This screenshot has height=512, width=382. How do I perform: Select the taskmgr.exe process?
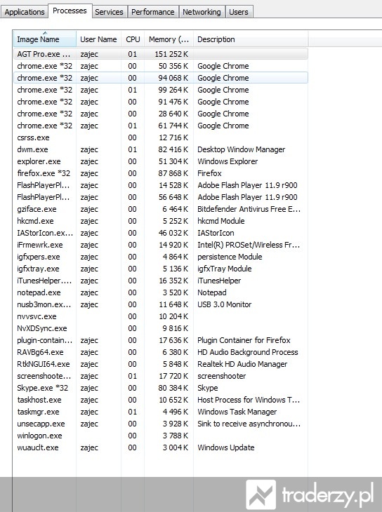click(161, 412)
